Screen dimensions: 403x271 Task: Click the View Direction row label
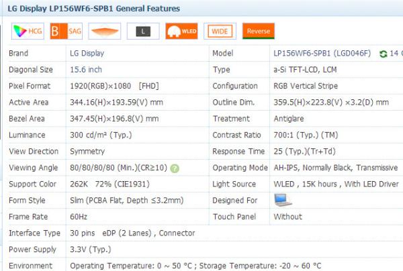click(34, 152)
